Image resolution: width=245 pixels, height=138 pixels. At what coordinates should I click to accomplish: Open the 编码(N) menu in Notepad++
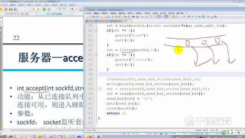click(x=122, y=13)
